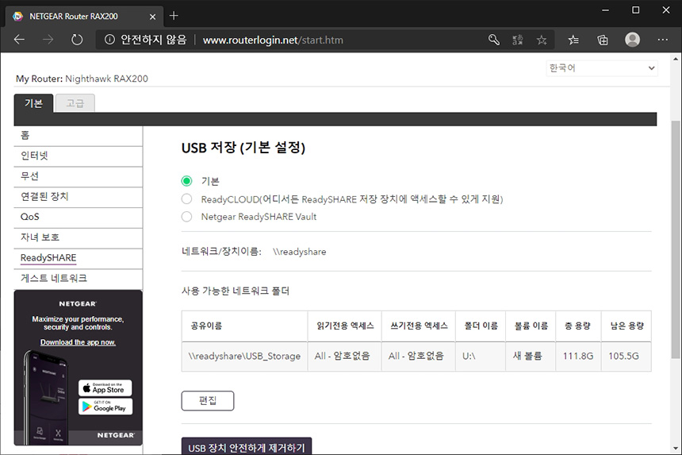Open browser settings three-dot menu
Viewport: 682px width, 455px height.
[x=663, y=40]
